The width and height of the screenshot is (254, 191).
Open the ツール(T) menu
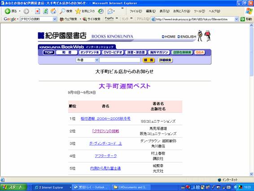click(199, 11)
